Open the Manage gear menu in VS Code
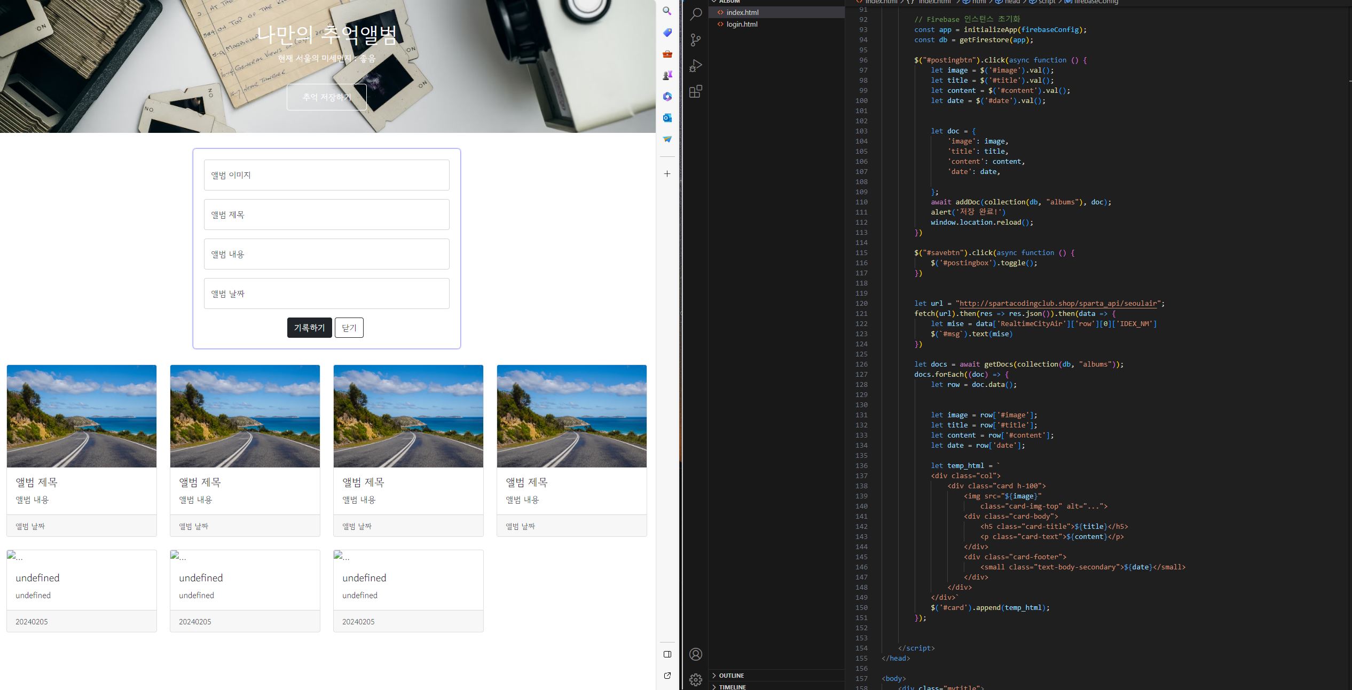The image size is (1352, 690). (696, 679)
